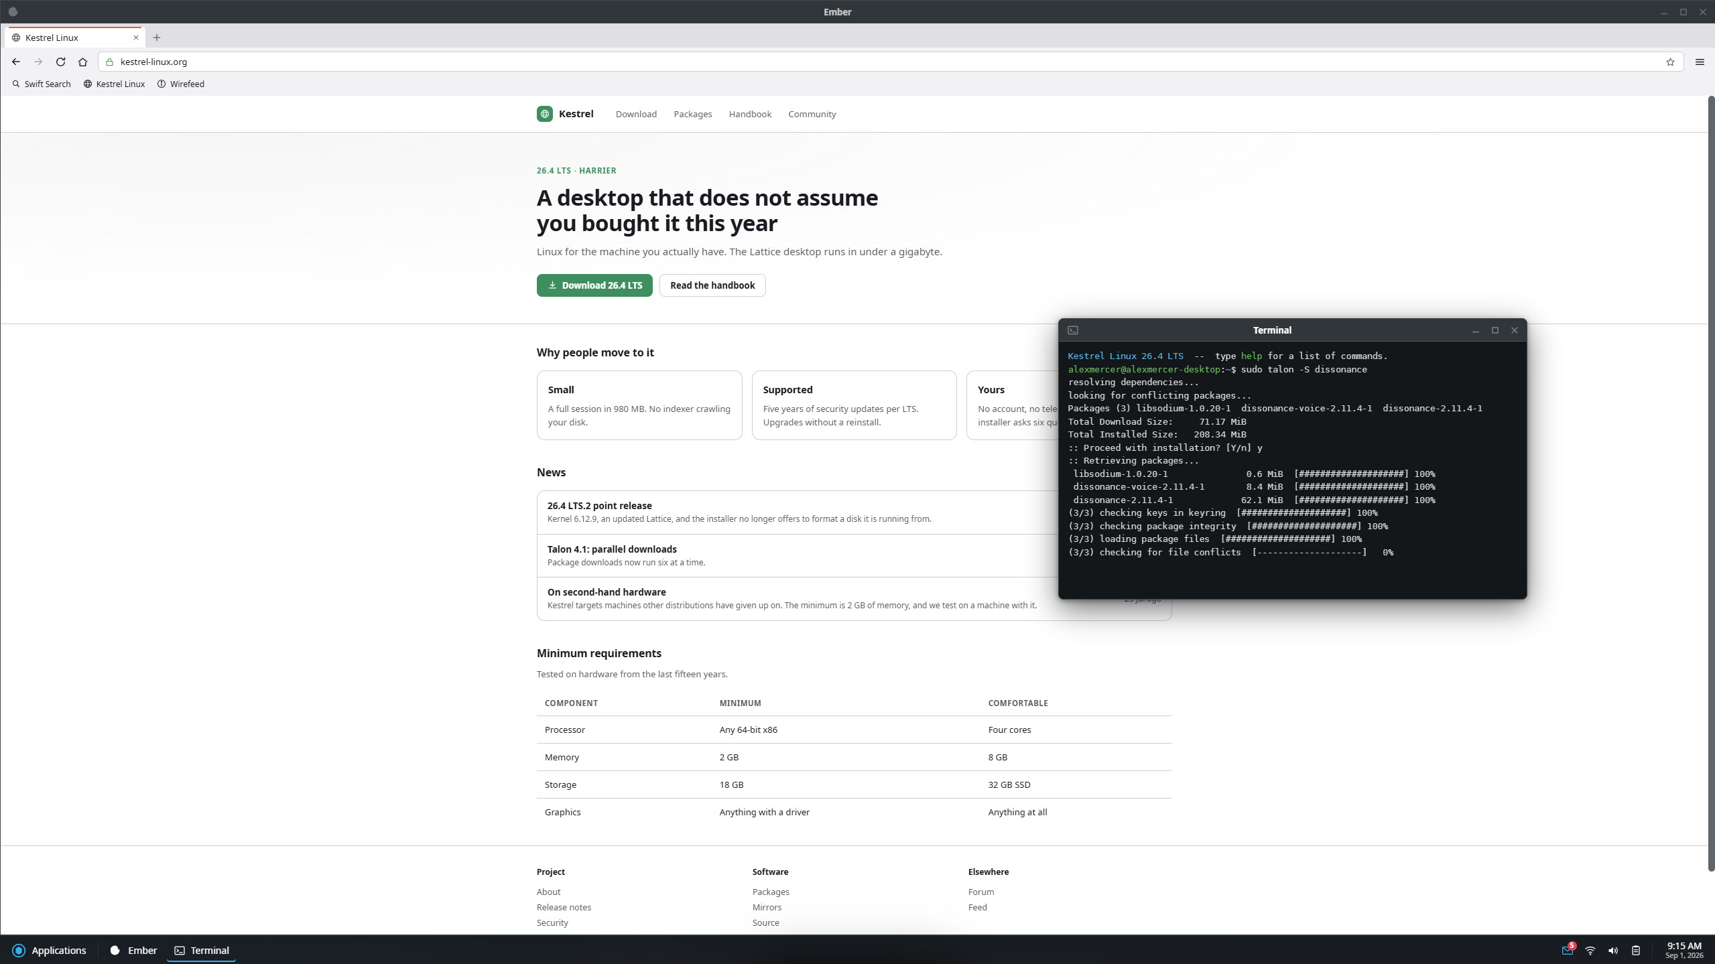Click the Small feature card
The height and width of the screenshot is (964, 1715).
coord(639,405)
